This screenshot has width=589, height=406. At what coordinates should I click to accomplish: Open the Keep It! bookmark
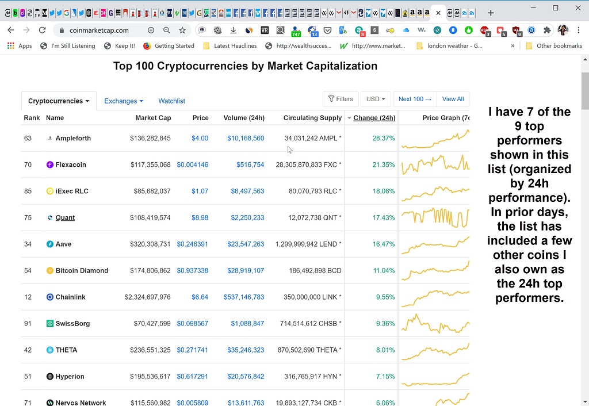tap(120, 46)
